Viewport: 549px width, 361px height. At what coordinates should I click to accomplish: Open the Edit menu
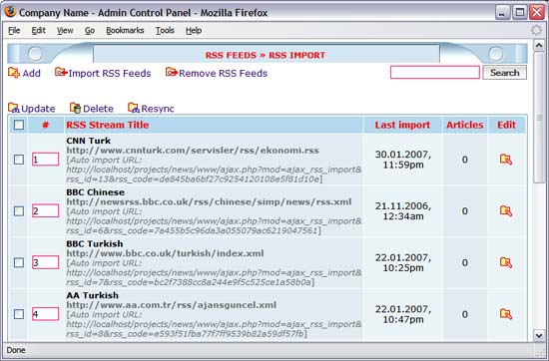click(x=39, y=31)
